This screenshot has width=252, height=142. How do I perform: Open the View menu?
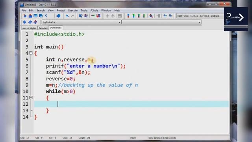51,11
